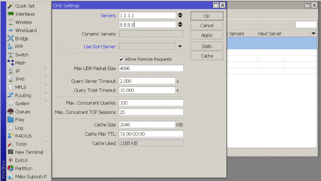This screenshot has width=321, height=181.
Task: Open the Dot1X icon
Action: pos(10,160)
